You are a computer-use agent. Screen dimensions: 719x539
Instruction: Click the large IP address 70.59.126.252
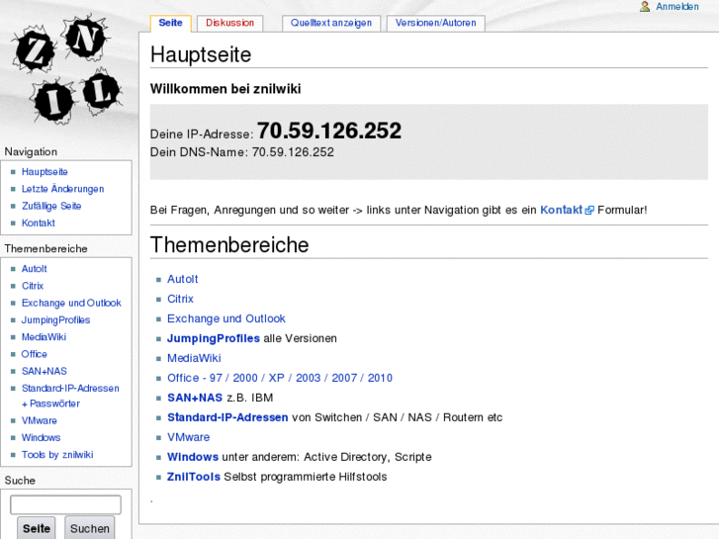coord(329,131)
